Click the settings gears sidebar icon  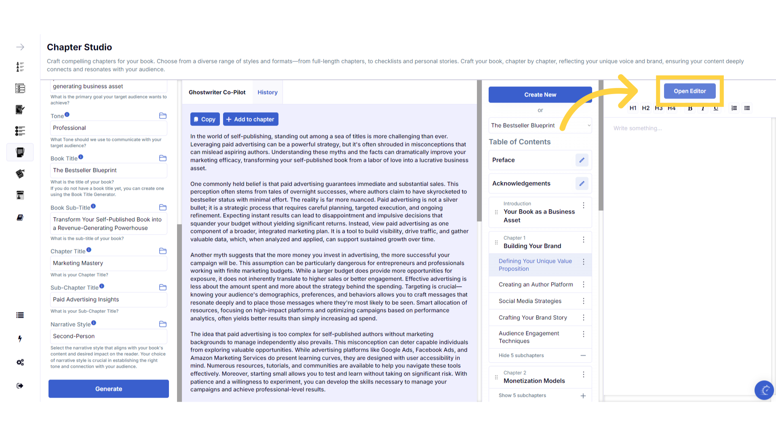[x=20, y=363]
